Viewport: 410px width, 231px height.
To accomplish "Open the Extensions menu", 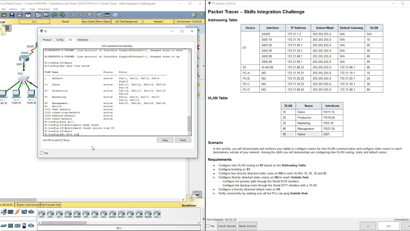I will pyautogui.click(x=44, y=9).
